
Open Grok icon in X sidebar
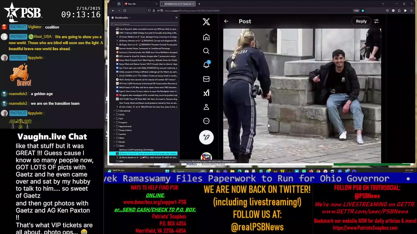(x=206, y=93)
